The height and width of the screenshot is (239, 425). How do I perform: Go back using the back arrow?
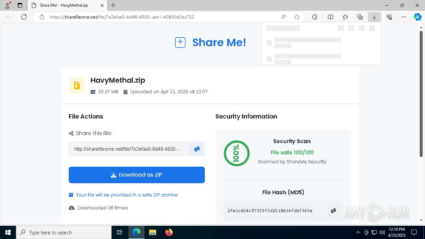(x=9, y=17)
